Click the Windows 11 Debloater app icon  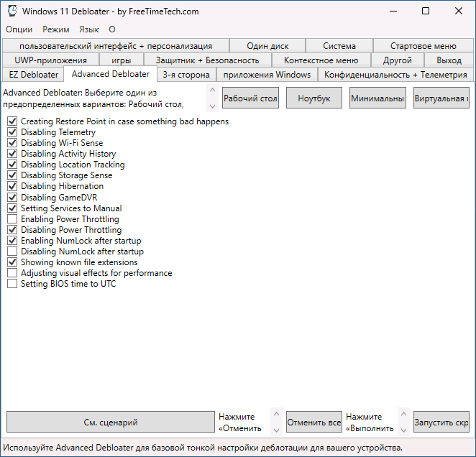pos(12,11)
